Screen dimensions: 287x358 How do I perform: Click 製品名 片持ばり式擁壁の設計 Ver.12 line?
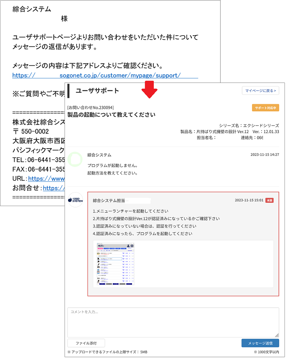(x=230, y=132)
